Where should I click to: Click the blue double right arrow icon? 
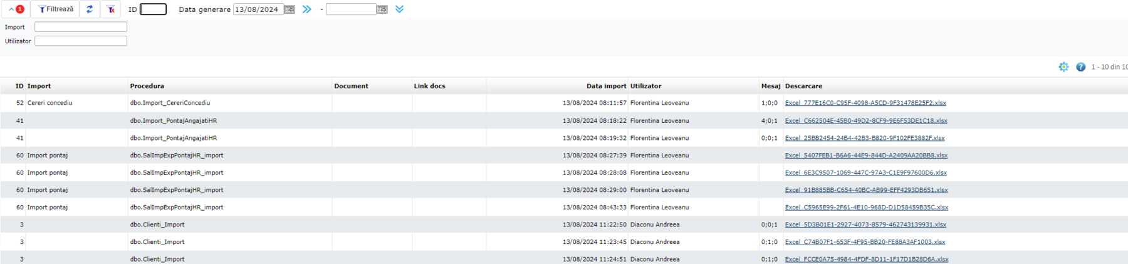coord(307,9)
